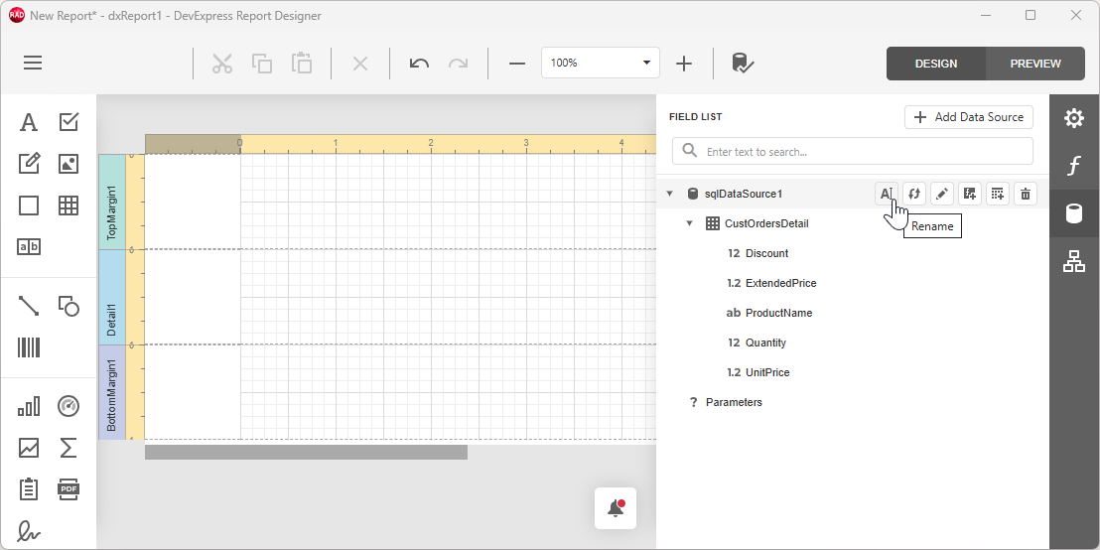Select the PDF Content control
1100x550 pixels.
[x=69, y=489]
